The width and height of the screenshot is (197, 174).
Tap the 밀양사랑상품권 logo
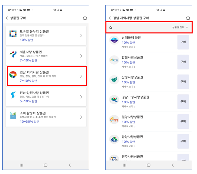tap(114, 119)
